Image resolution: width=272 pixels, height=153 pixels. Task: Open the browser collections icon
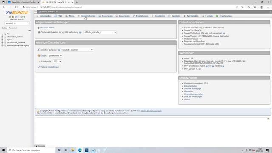255,7
